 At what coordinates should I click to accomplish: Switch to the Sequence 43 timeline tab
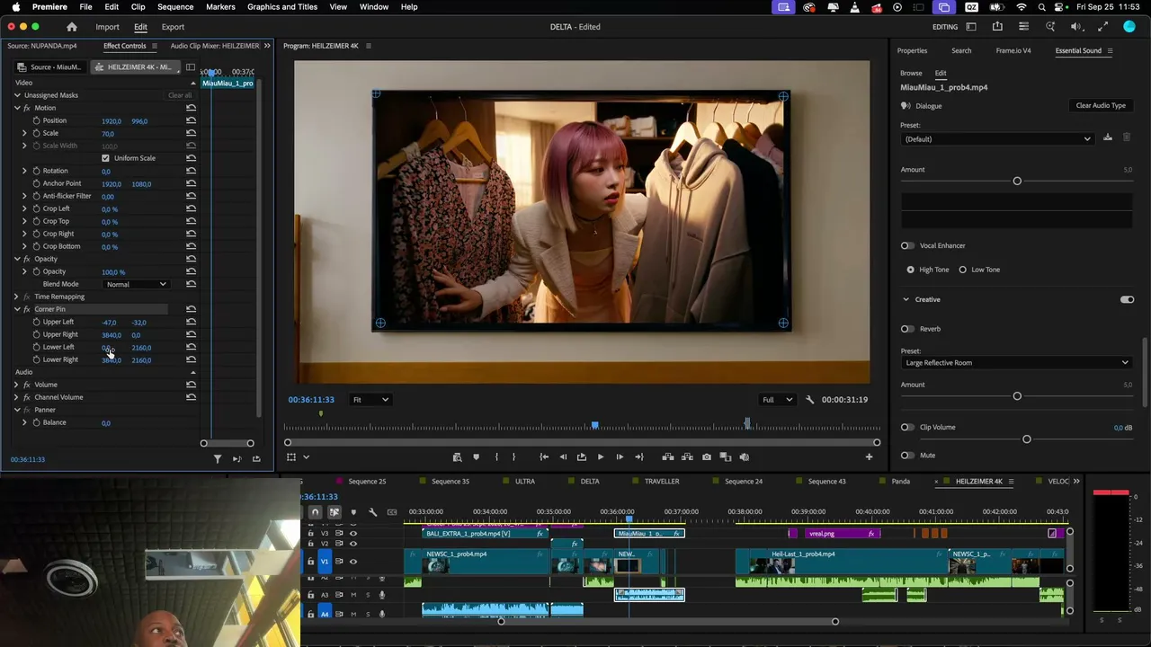pos(826,481)
